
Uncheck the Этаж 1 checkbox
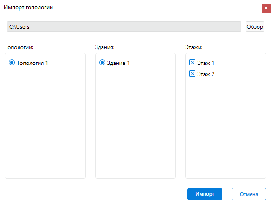click(x=192, y=63)
